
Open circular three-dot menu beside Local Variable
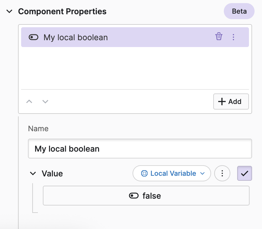pos(222,173)
